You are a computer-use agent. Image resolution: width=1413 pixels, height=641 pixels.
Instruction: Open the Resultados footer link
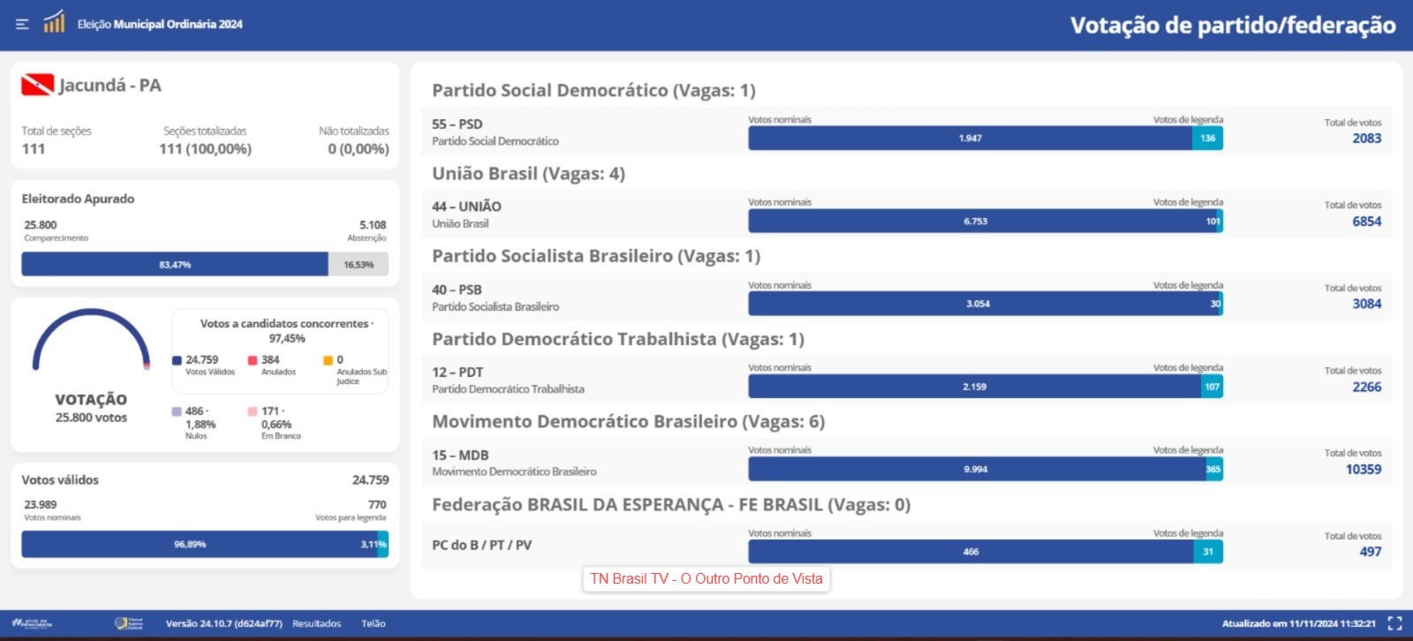coord(317,623)
